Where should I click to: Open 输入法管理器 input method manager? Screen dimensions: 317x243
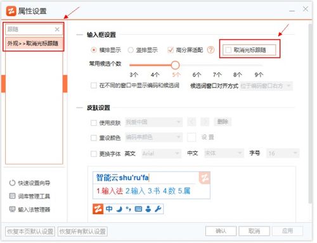click(x=30, y=209)
